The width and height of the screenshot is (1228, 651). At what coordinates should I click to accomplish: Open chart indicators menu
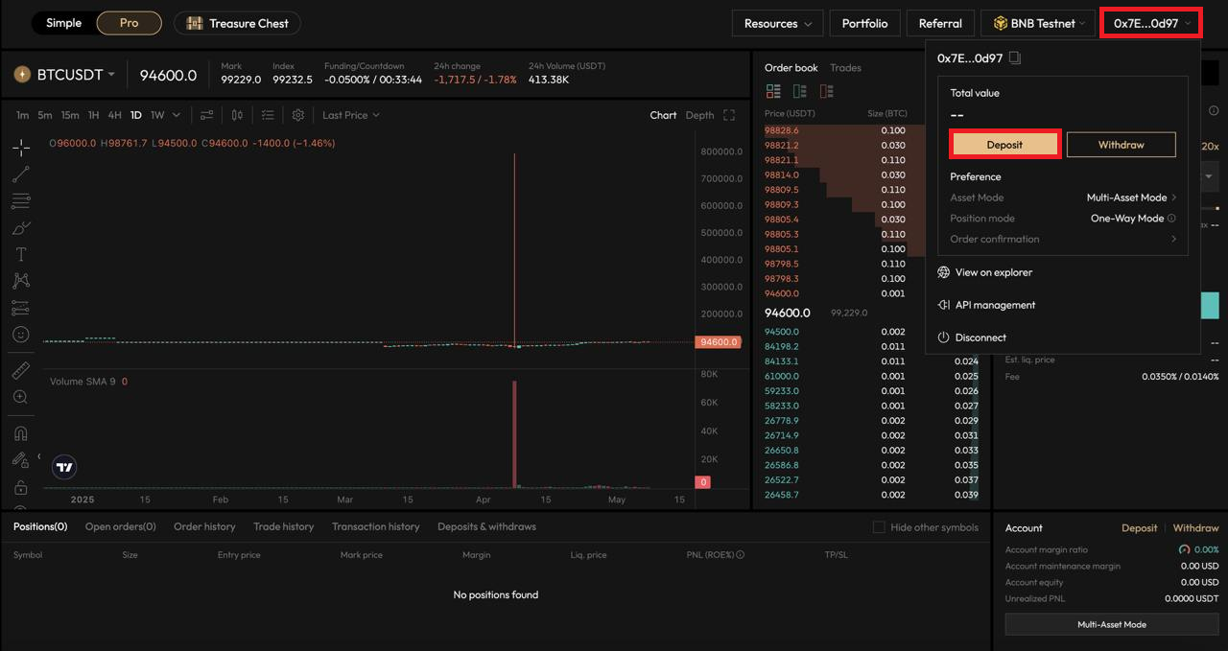206,115
